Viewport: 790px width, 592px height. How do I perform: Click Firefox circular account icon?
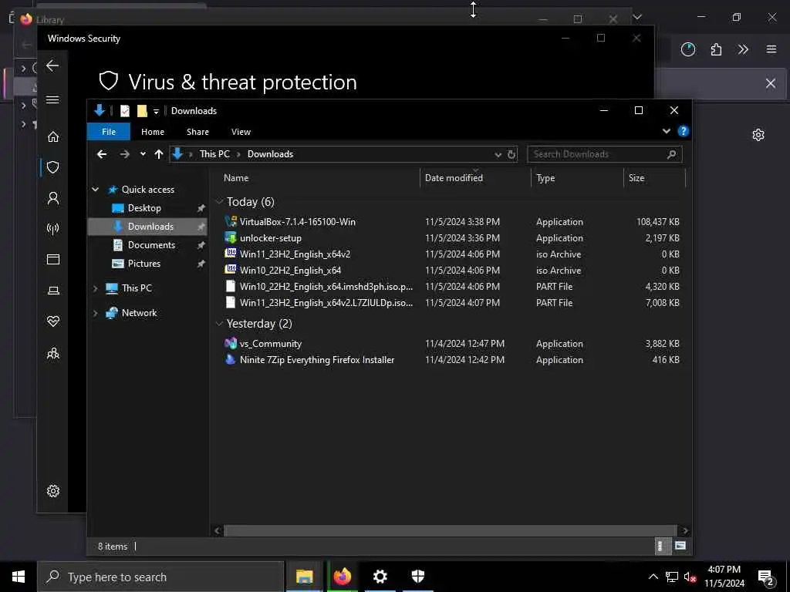pos(687,49)
